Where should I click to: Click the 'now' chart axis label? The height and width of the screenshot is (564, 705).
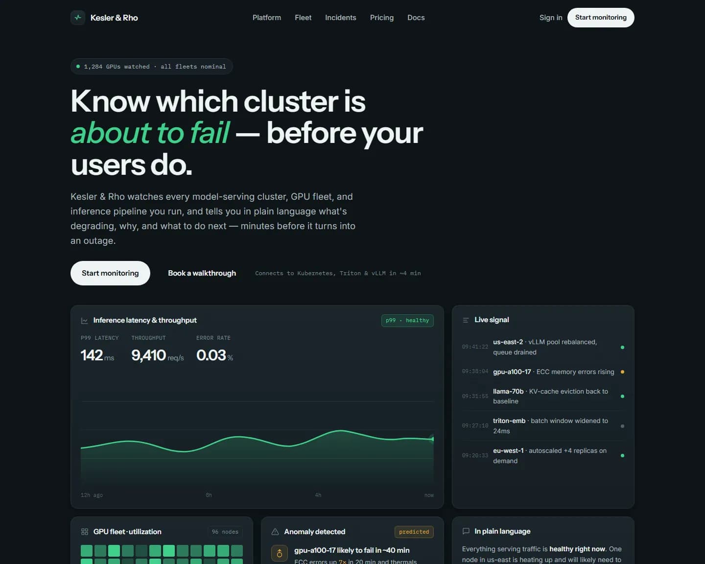pyautogui.click(x=429, y=495)
